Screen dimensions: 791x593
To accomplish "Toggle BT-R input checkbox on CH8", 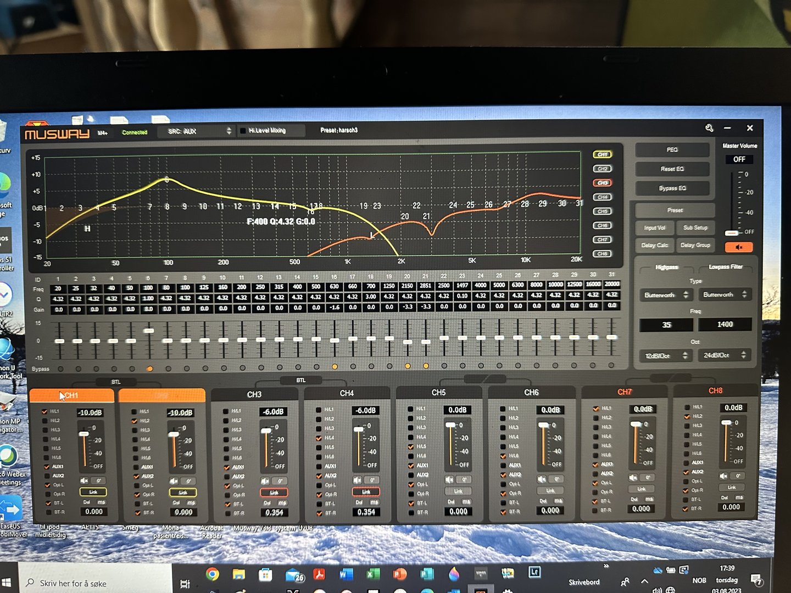I will tap(686, 508).
